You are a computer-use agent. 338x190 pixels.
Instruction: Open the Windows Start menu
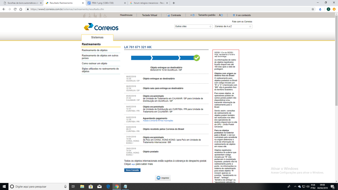(4, 186)
